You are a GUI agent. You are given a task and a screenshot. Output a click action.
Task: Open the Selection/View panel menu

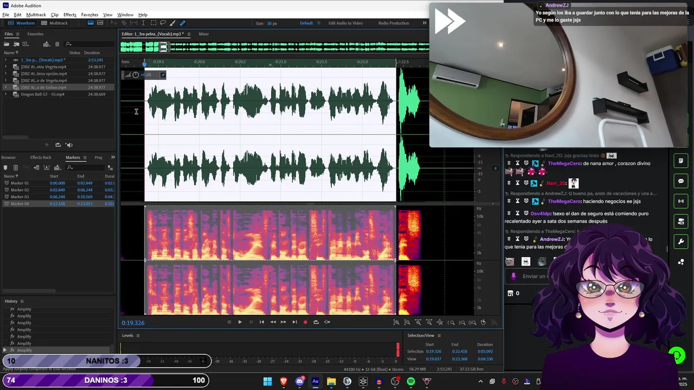[x=439, y=335]
